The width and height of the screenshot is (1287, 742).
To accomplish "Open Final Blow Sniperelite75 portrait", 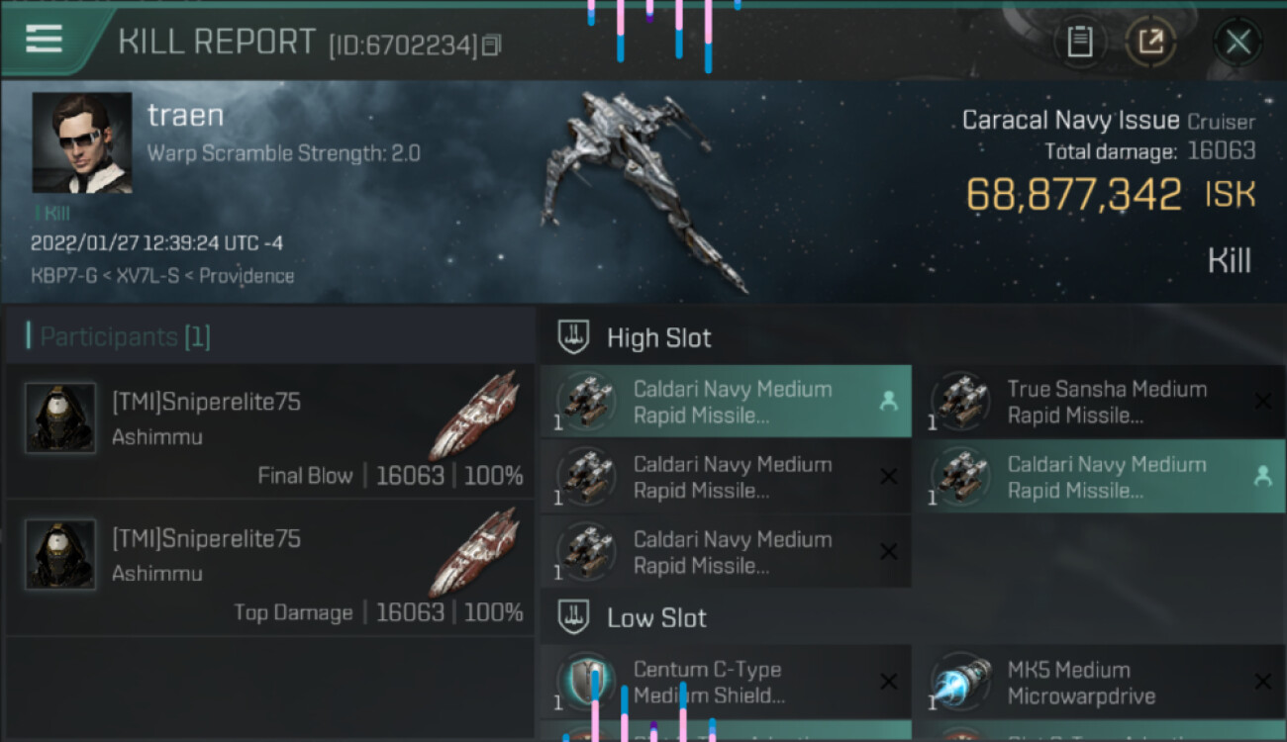I will click(60, 417).
